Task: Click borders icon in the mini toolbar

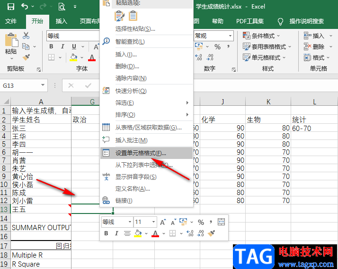Action: coord(172,233)
